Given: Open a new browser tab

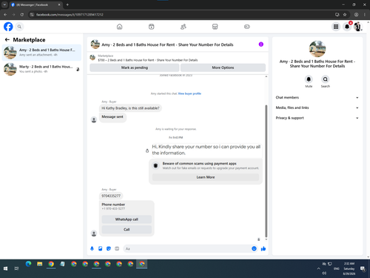Looking at the screenshot, I should pos(67,4).
